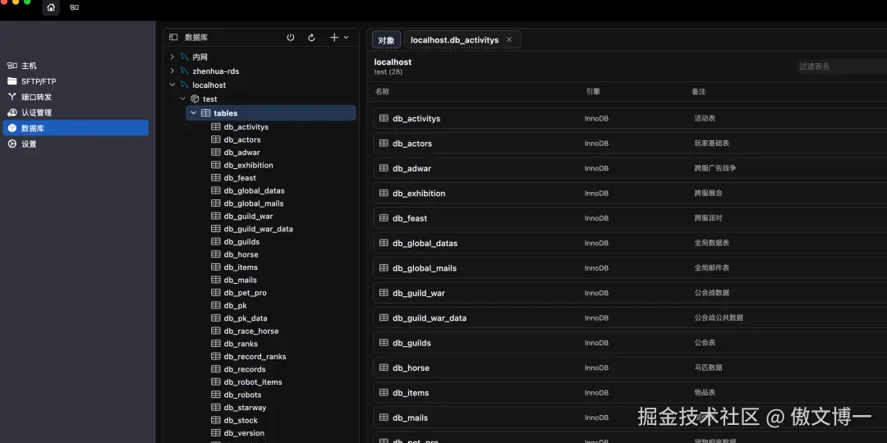Image resolution: width=887 pixels, height=443 pixels.
Task: Select 数据库 database sidebar item
Action: click(76, 128)
